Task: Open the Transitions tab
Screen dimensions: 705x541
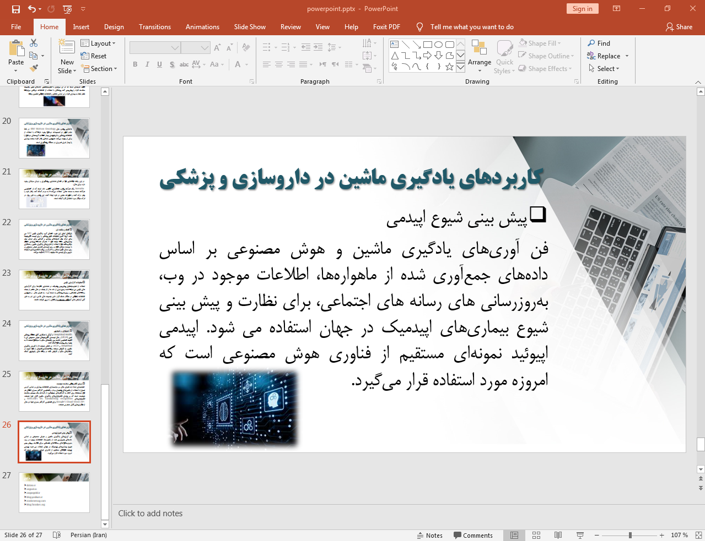Action: 155,27
